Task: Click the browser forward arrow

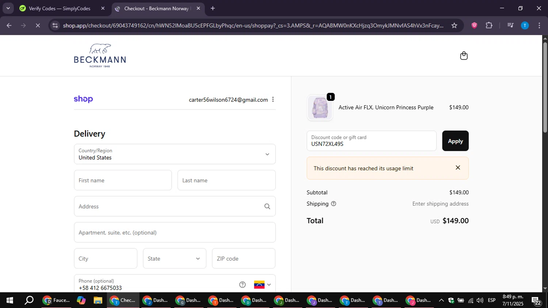Action: [x=23, y=25]
